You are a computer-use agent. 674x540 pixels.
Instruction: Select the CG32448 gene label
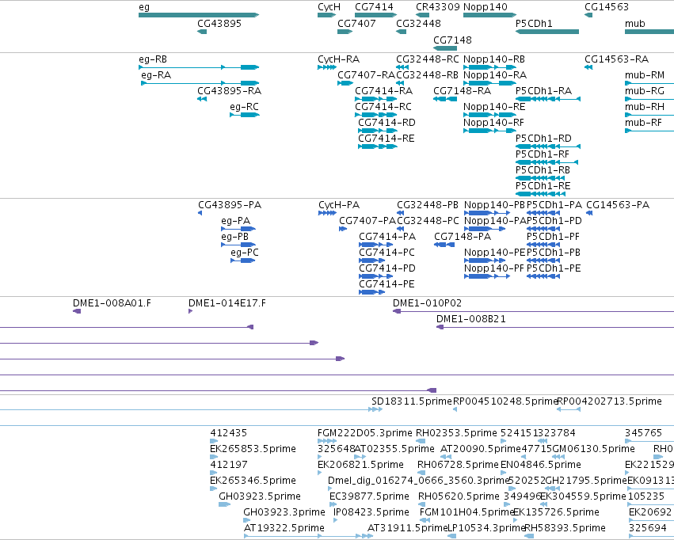pos(418,24)
